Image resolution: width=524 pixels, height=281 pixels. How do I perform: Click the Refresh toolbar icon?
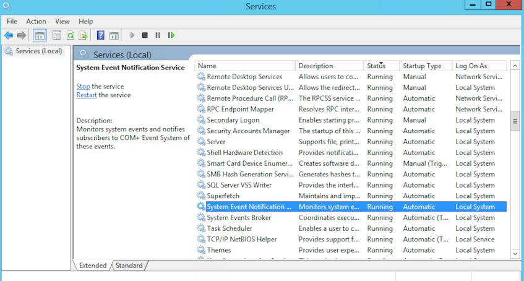70,35
